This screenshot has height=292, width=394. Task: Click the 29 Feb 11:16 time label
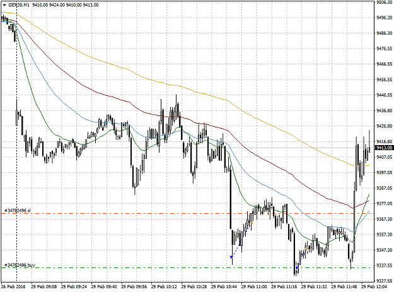pyautogui.click(x=284, y=286)
